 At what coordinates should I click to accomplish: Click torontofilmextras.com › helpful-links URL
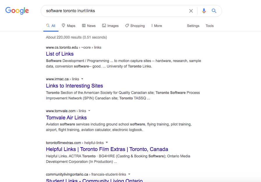[x=75, y=143]
